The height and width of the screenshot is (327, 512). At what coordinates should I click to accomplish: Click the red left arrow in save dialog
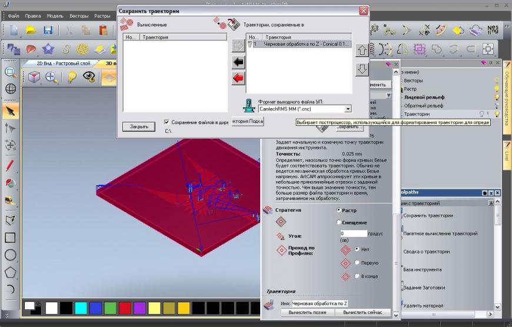pos(238,78)
